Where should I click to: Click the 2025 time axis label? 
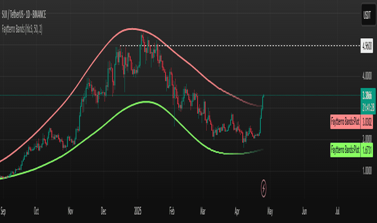point(138,211)
